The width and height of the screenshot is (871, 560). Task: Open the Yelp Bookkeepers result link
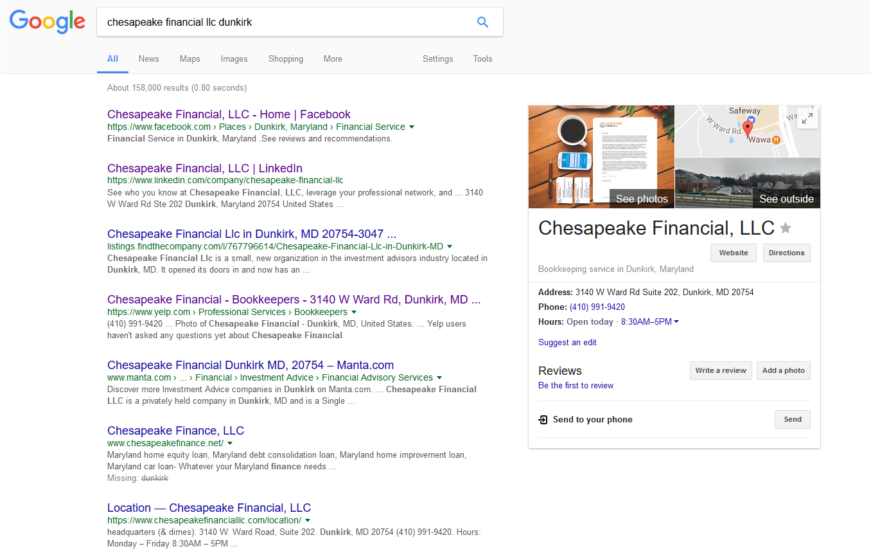pos(294,300)
